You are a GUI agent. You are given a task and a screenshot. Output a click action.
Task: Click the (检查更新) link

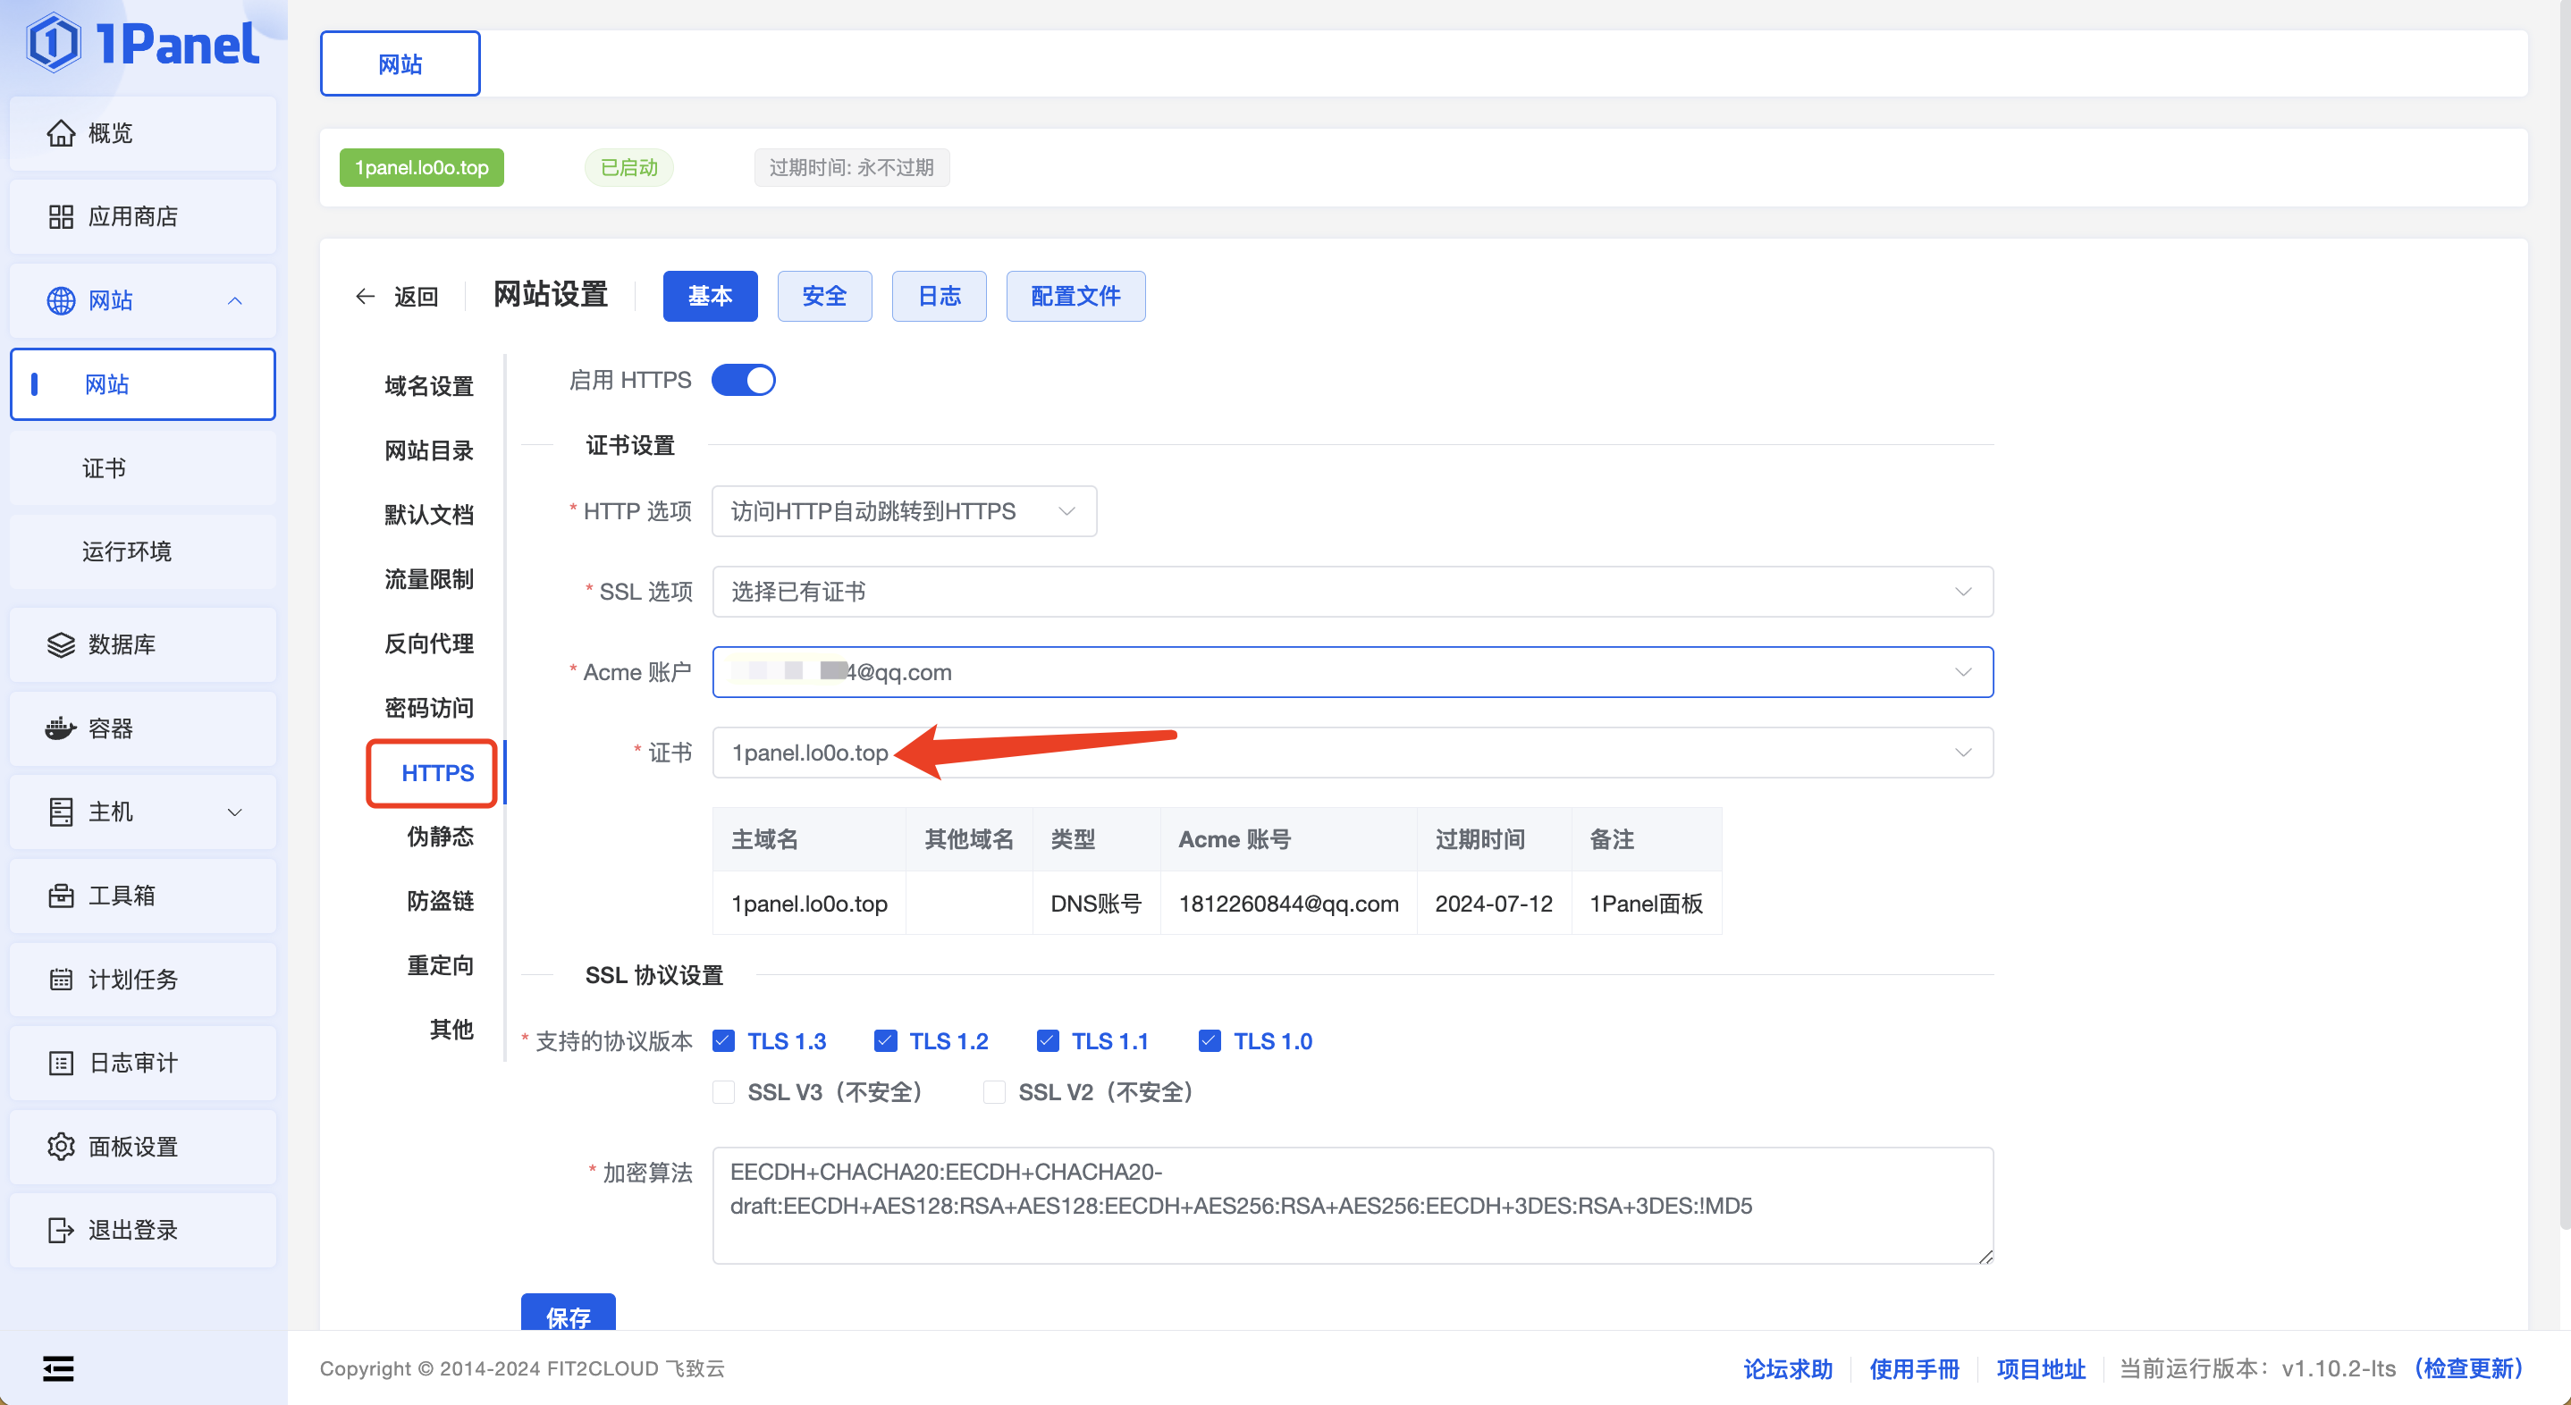click(2467, 1369)
